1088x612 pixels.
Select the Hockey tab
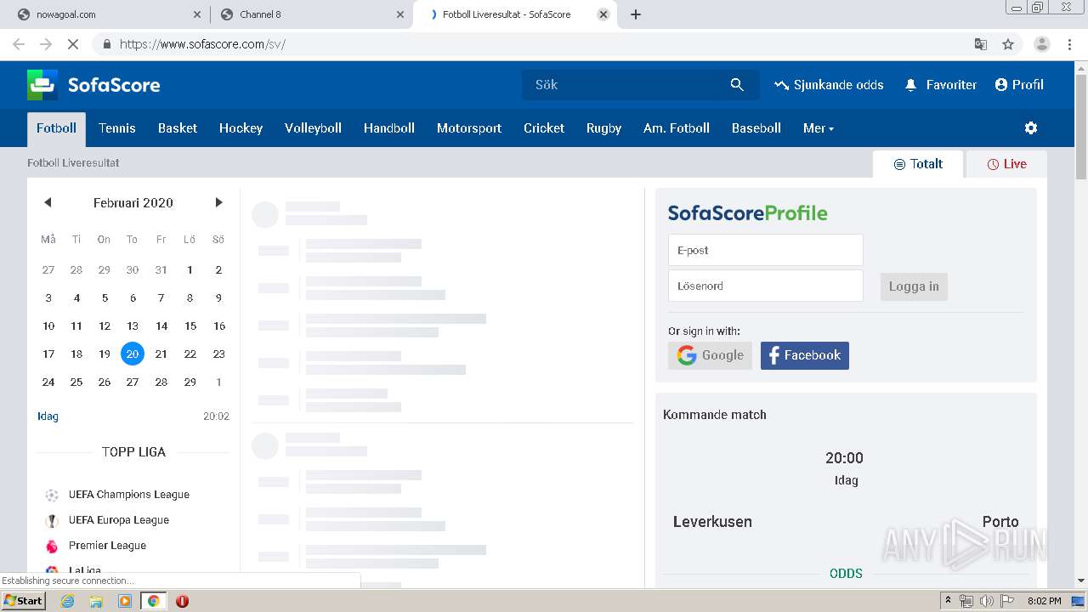pyautogui.click(x=241, y=127)
